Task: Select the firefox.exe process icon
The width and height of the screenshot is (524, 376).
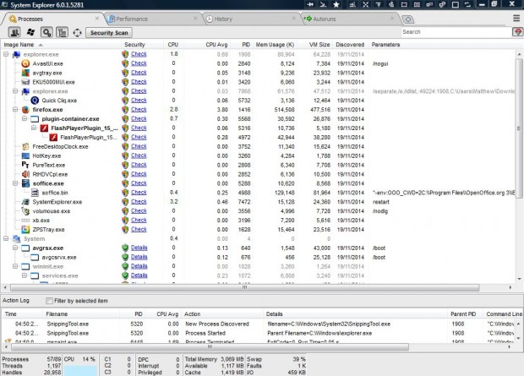Action: point(25,109)
